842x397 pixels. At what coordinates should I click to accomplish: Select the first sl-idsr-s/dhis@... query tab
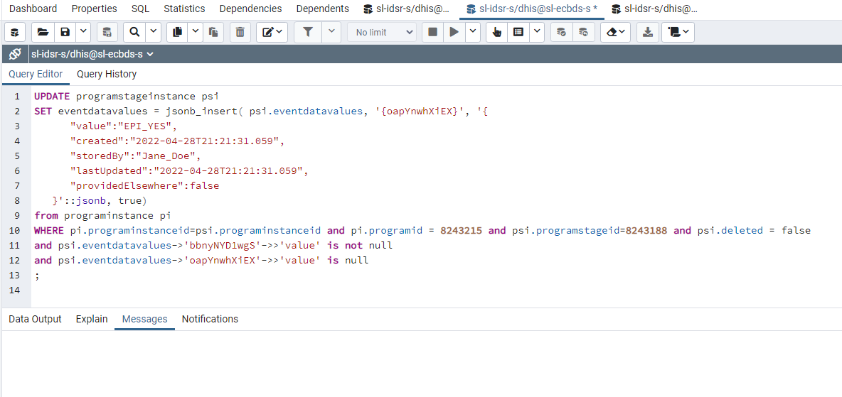point(407,9)
